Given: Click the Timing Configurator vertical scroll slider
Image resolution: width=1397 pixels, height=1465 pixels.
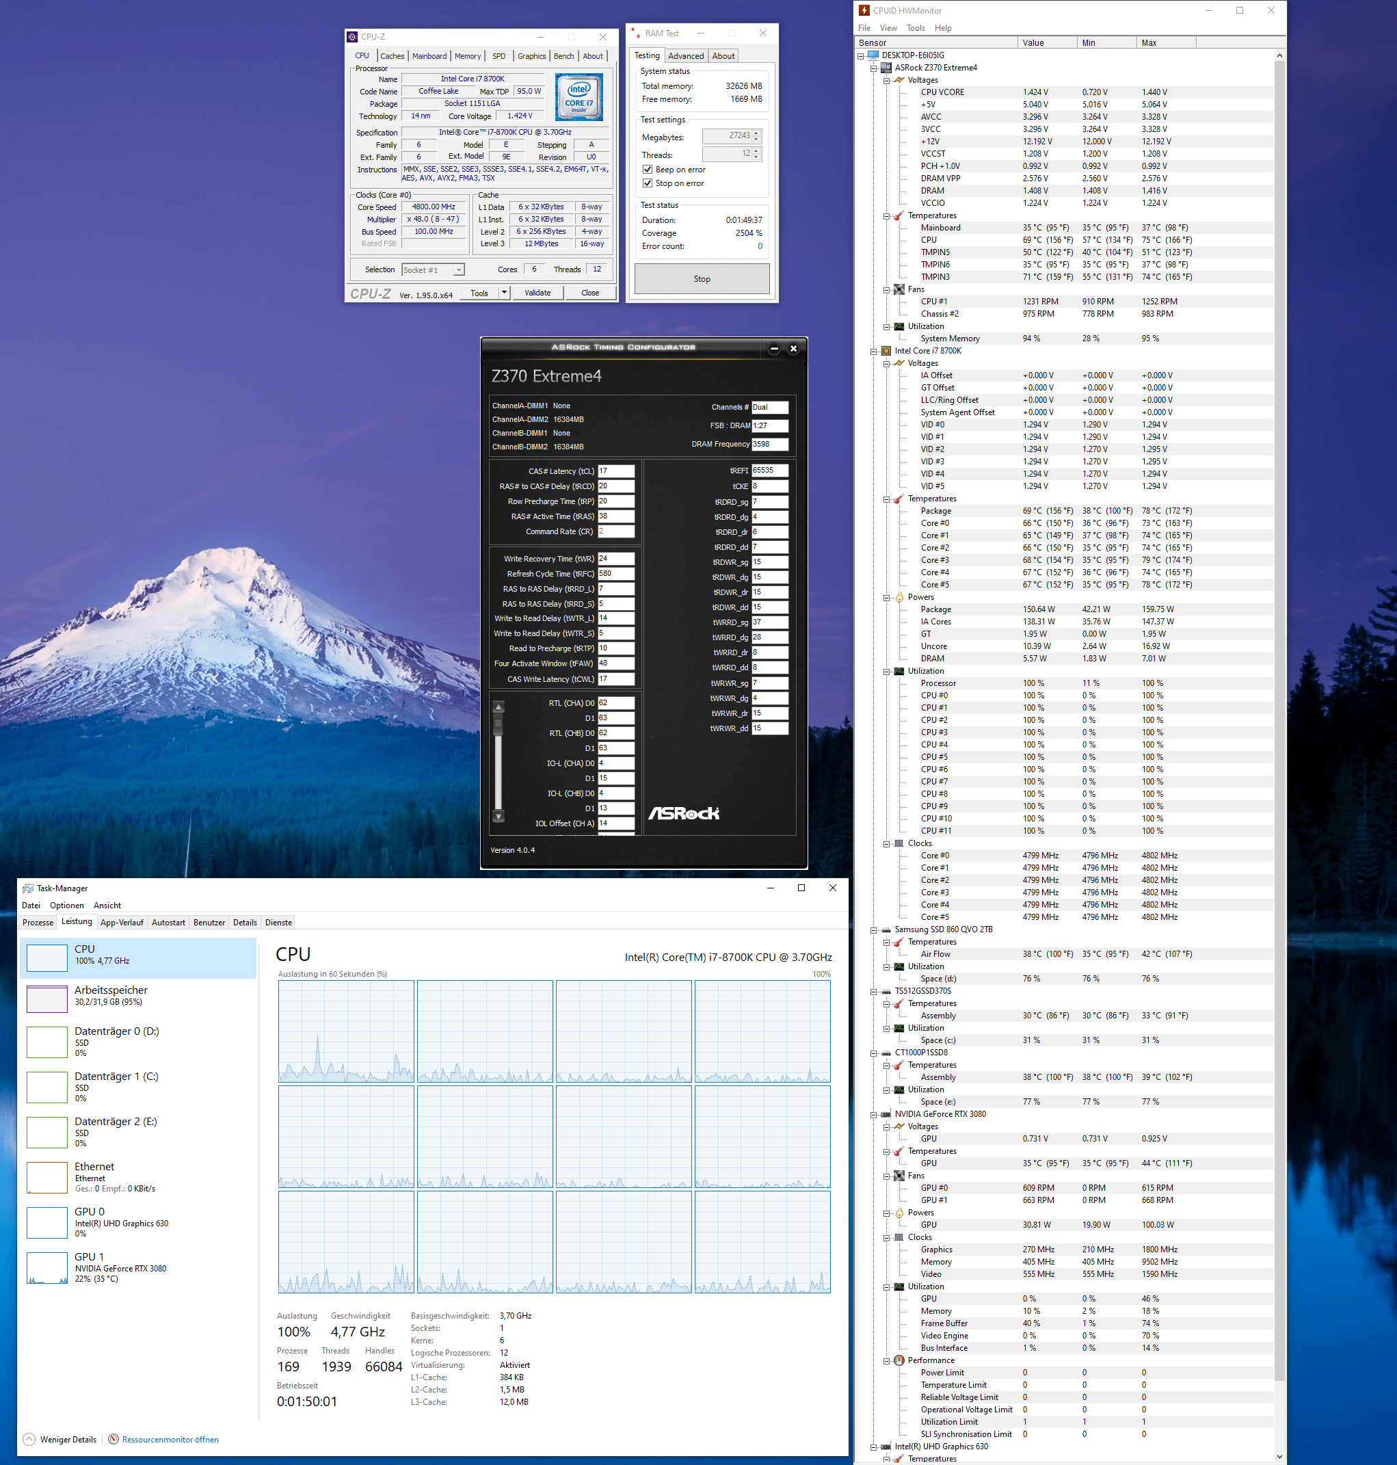Looking at the screenshot, I should [499, 725].
